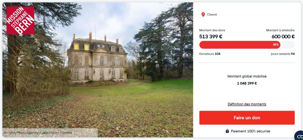Open the Définition des montants link

click(247, 104)
